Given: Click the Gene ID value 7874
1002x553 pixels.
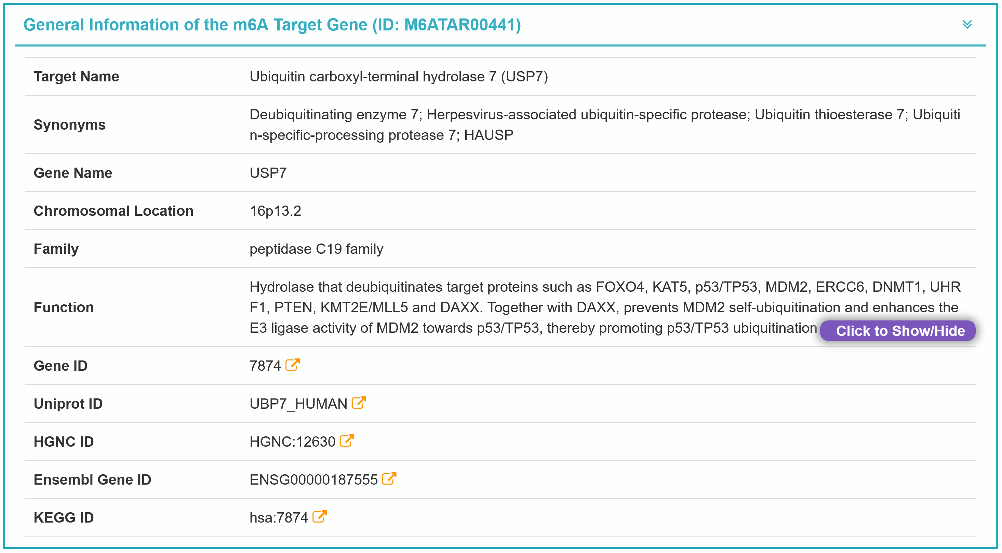Looking at the screenshot, I should point(265,366).
